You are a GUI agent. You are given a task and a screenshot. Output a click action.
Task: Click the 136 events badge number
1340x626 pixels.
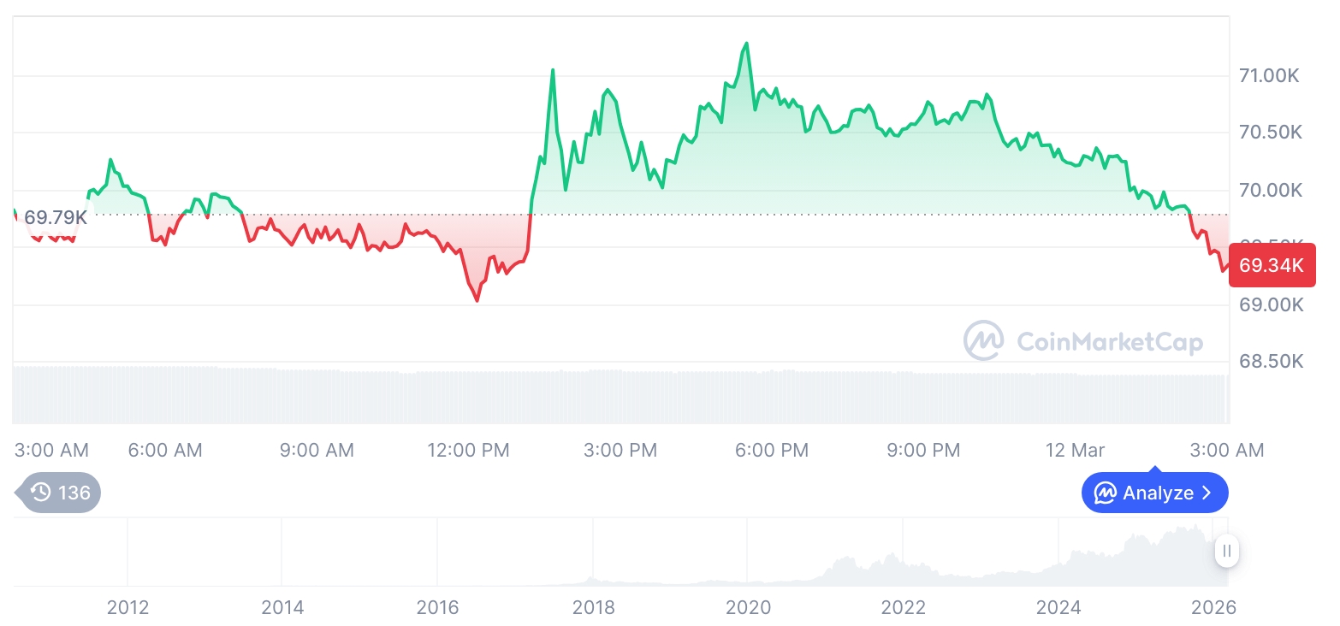pyautogui.click(x=74, y=493)
